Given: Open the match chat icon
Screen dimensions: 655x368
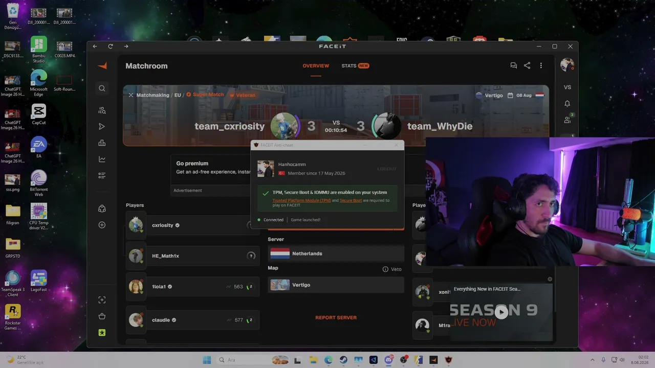Looking at the screenshot, I should click(x=513, y=65).
